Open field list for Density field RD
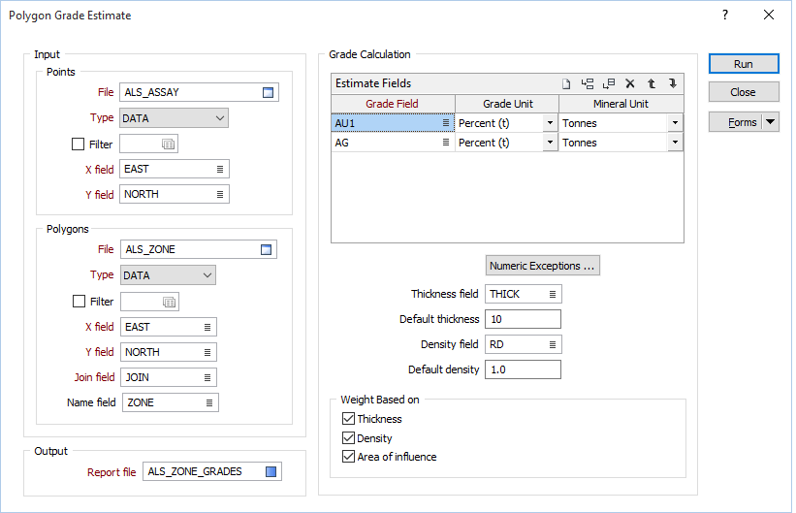 (x=553, y=344)
